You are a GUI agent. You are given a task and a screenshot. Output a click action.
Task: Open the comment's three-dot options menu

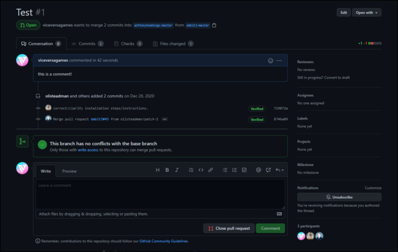click(x=279, y=60)
